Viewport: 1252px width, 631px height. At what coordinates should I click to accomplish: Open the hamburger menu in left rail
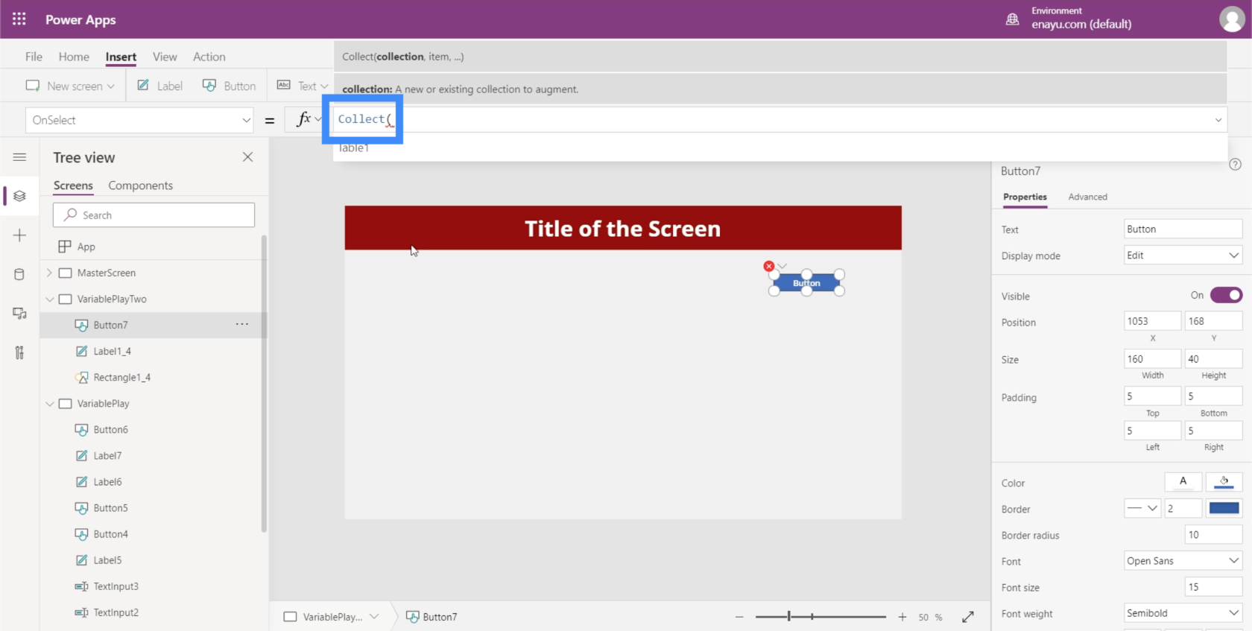19,157
